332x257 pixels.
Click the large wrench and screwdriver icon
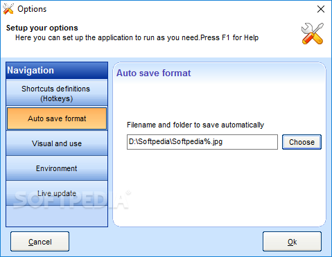tap(313, 34)
